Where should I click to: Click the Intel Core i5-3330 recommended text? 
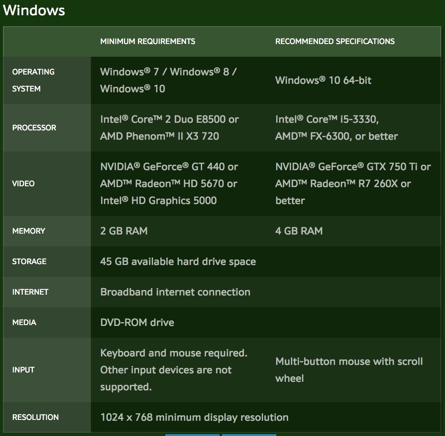327,119
